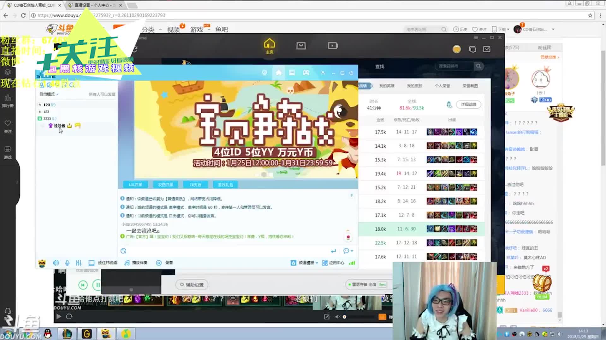Open the 个人荣誉 tab
Screen dimensions: 606x340
[443, 86]
